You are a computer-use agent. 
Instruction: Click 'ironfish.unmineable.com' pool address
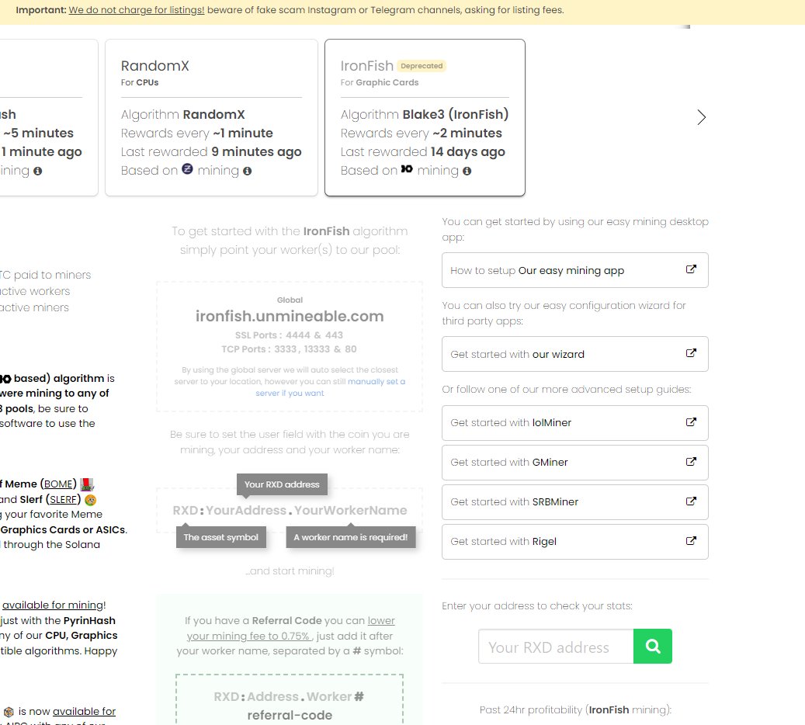290,316
